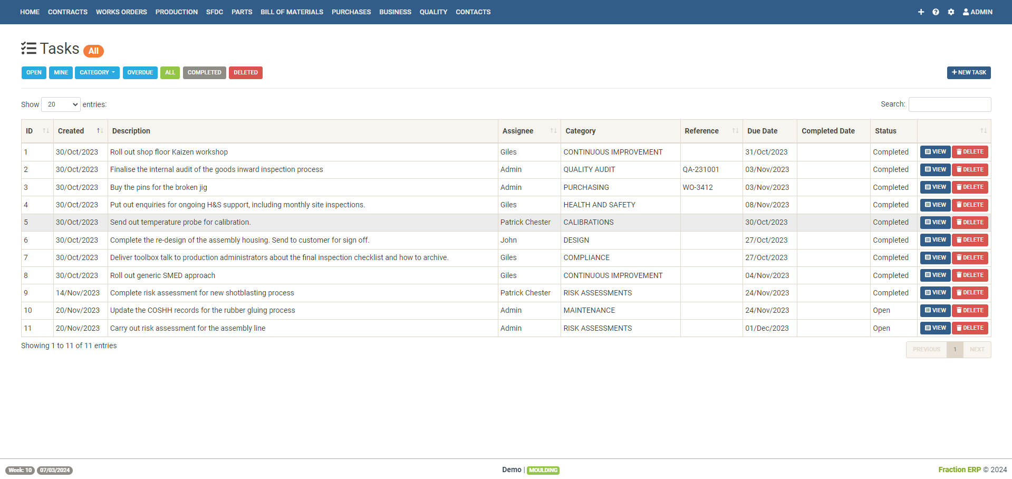The image size is (1012, 479).
Task: Toggle the OVERDUE tasks filter
Action: point(140,72)
